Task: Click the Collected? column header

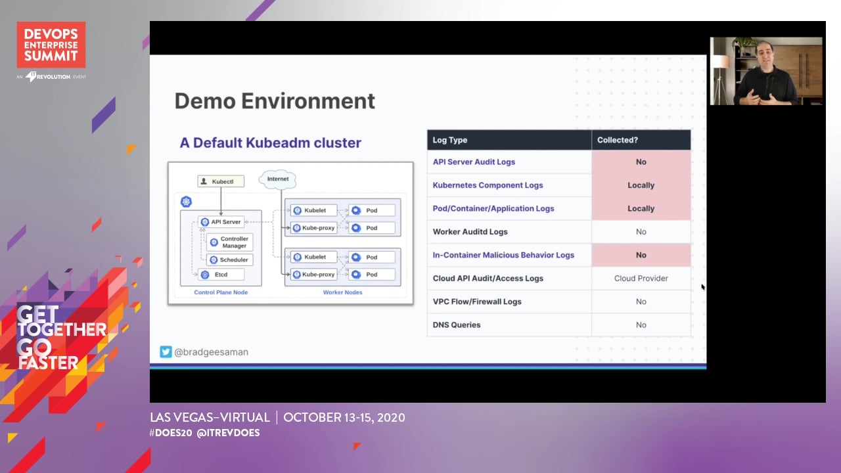Action: point(617,140)
